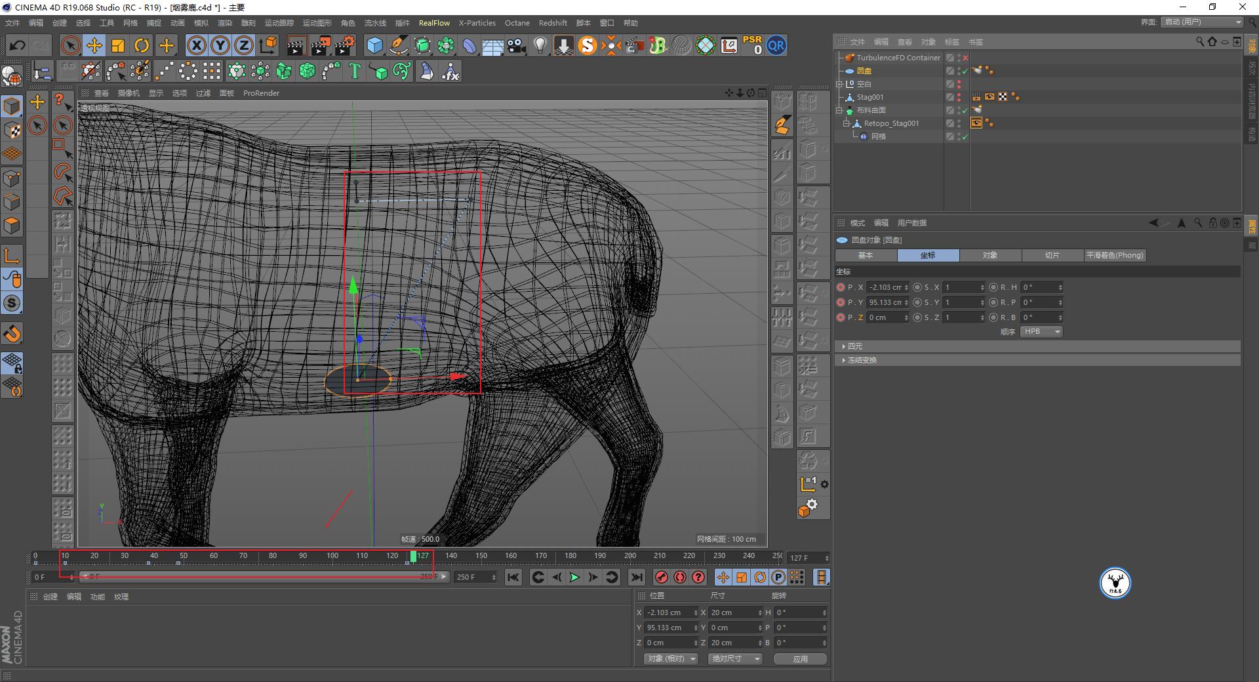Click the top visibility dot of Stag001
Image resolution: width=1259 pixels, height=682 pixels.
[959, 94]
